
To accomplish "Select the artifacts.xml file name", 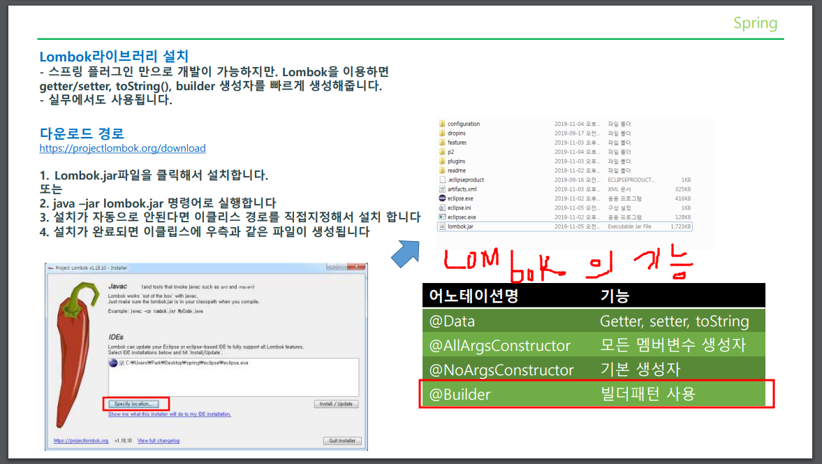I will [x=462, y=189].
